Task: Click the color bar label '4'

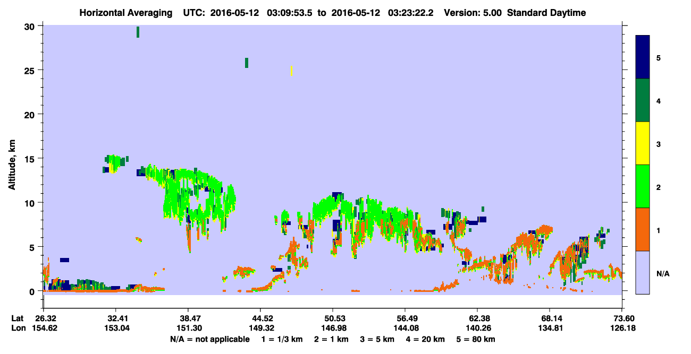Action: (x=659, y=100)
